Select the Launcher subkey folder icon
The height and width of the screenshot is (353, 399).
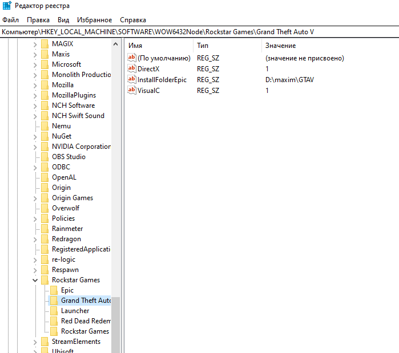[54, 311]
